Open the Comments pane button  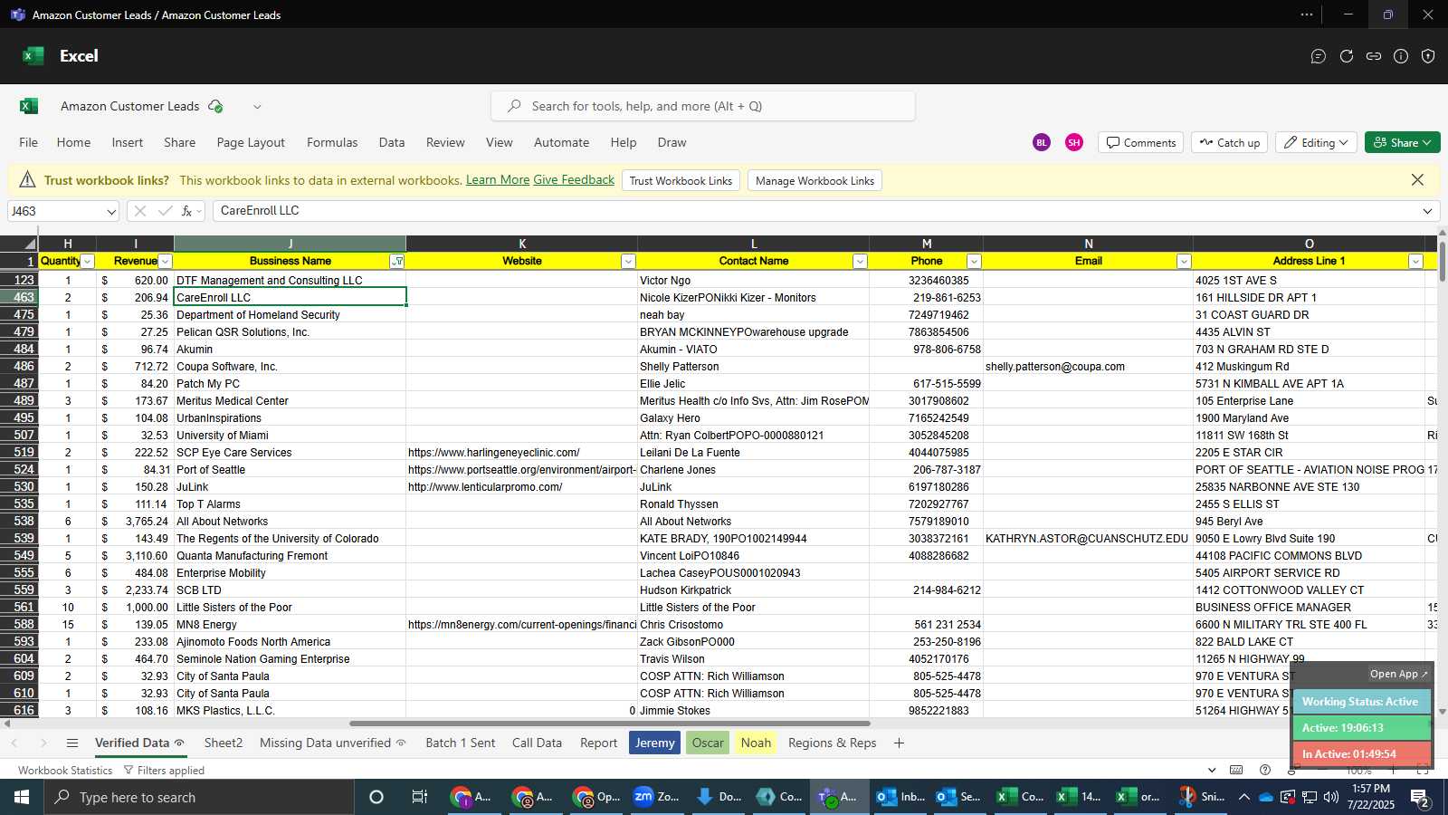click(x=1140, y=142)
